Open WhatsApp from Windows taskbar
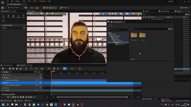The height and width of the screenshot is (107, 191). point(34,105)
